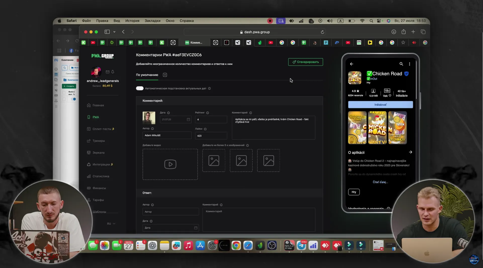Click the Сгенерировать button
The width and height of the screenshot is (483, 268).
[305, 62]
